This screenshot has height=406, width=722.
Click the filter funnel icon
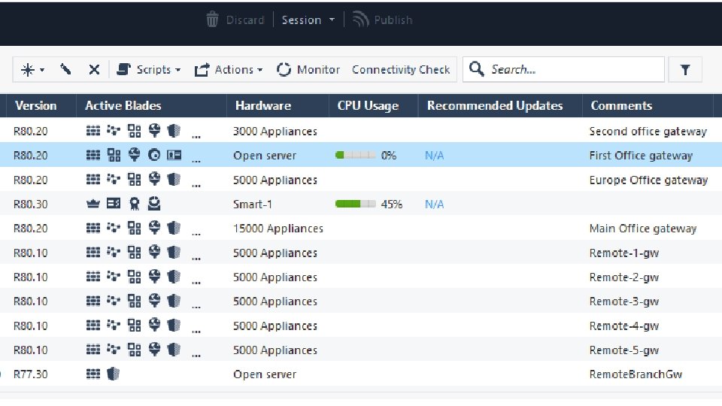coord(685,69)
